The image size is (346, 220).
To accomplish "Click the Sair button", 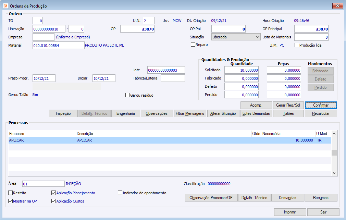I will coord(323,212).
